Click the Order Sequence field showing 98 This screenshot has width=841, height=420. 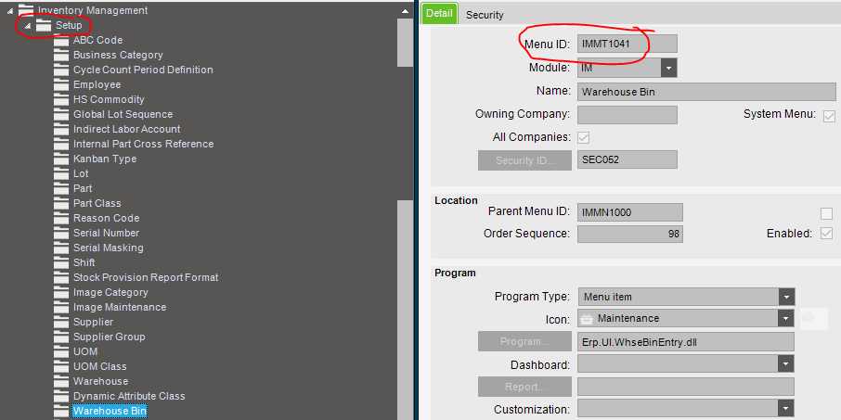(x=630, y=235)
